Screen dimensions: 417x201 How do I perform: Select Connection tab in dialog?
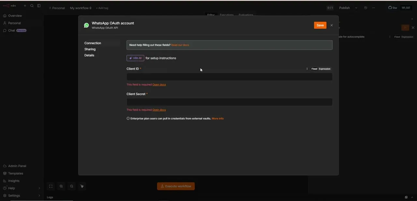pyautogui.click(x=93, y=43)
